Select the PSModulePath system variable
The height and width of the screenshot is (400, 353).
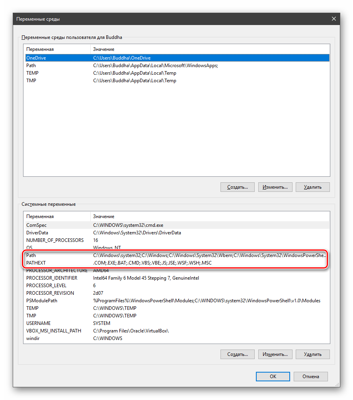coord(177,301)
